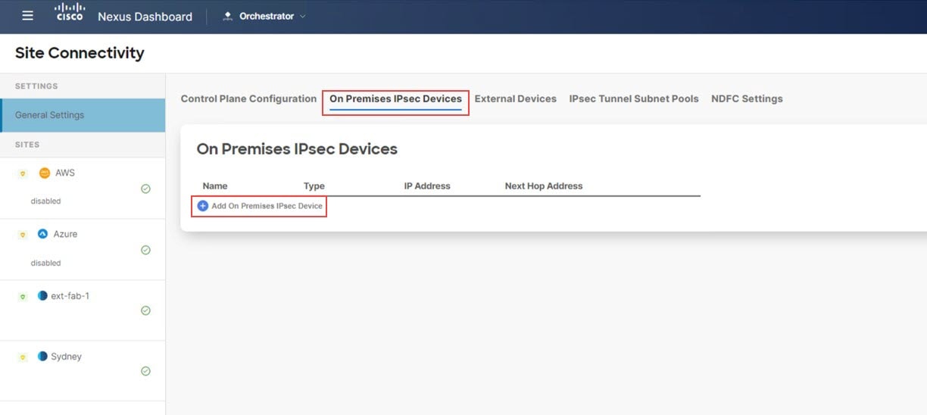Click the Site Connectivity page title

80,53
